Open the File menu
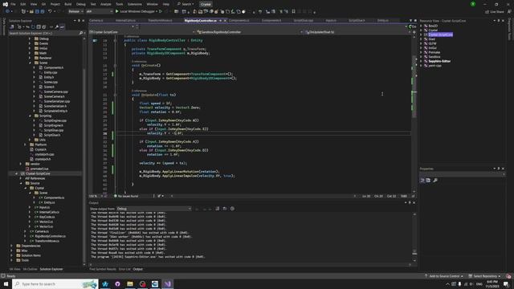The height and width of the screenshot is (289, 514). click(x=13, y=4)
